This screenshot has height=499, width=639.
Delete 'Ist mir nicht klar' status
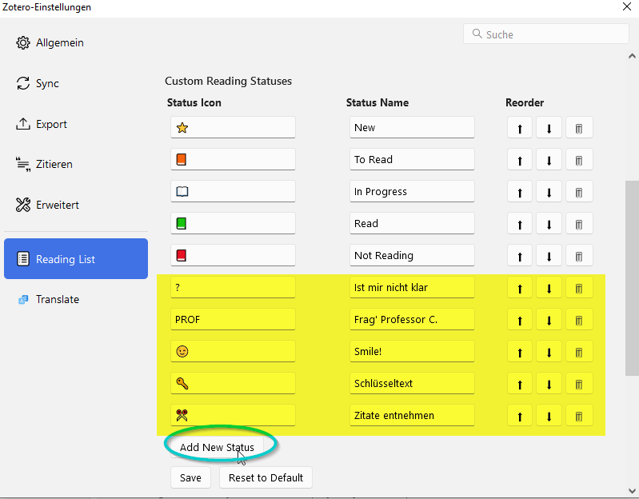click(x=579, y=288)
